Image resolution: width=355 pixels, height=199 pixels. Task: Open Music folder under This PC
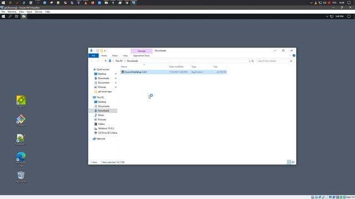click(101, 115)
